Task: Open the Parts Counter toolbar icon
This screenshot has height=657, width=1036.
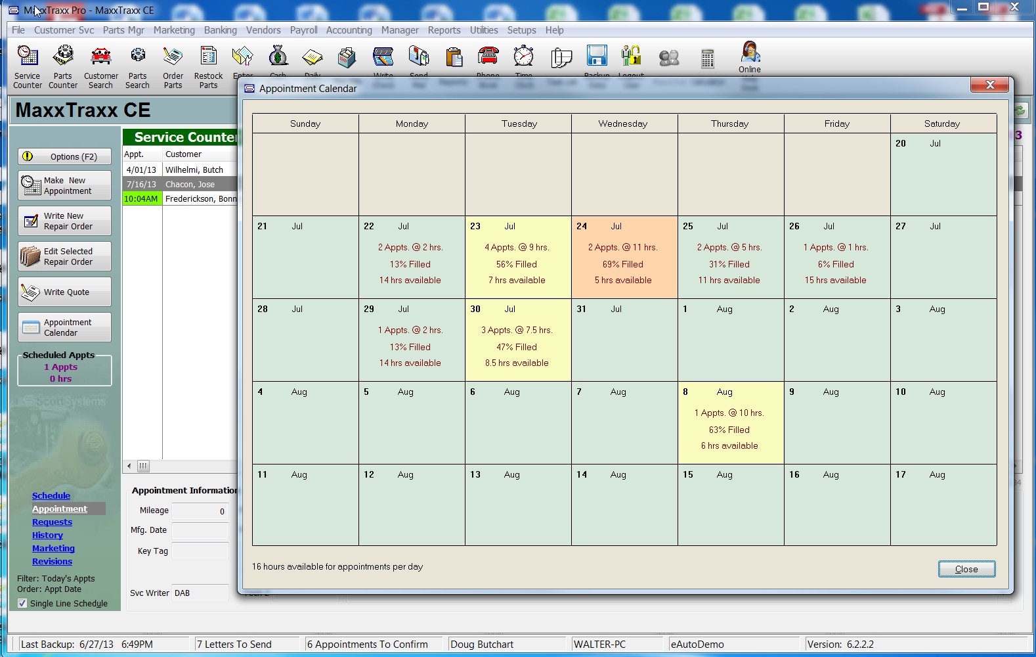Action: coord(63,66)
